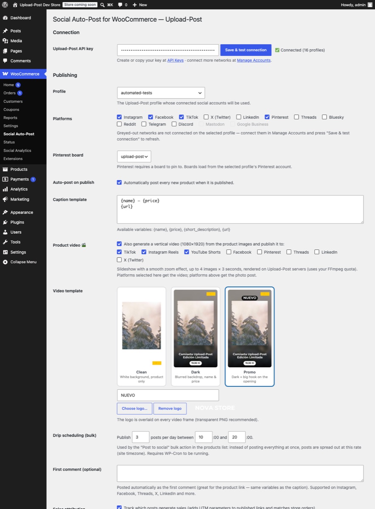Check the X (Twitter) platform checkbox
This screenshot has width=375, height=509.
point(206,117)
